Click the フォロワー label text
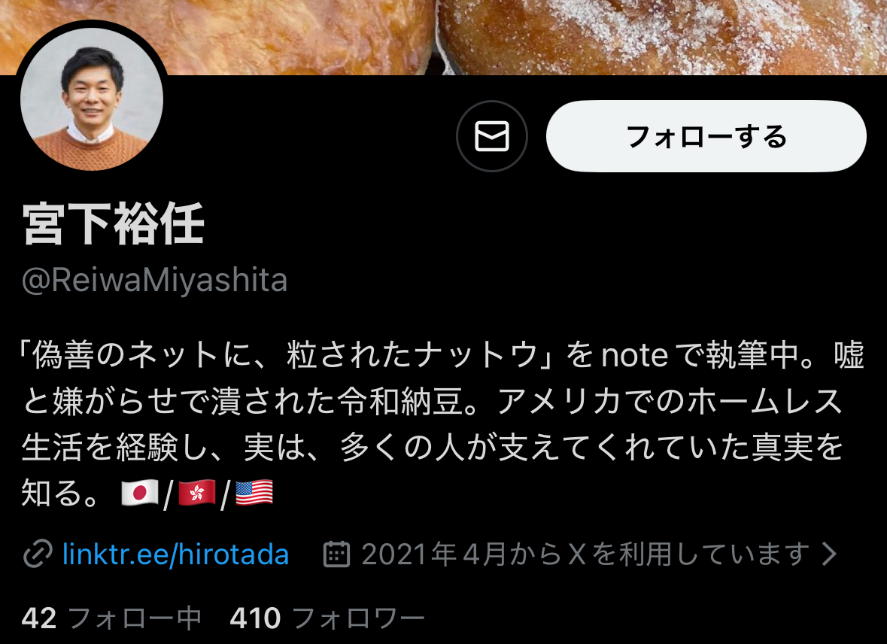Viewport: 887px width, 644px height. pos(359,618)
